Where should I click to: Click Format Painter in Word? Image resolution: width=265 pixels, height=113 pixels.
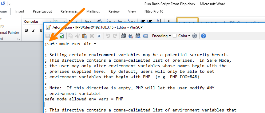(x=10, y=33)
